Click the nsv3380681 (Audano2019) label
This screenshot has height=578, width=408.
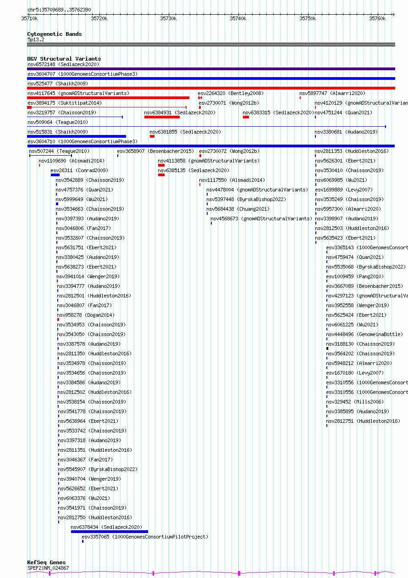point(346,132)
